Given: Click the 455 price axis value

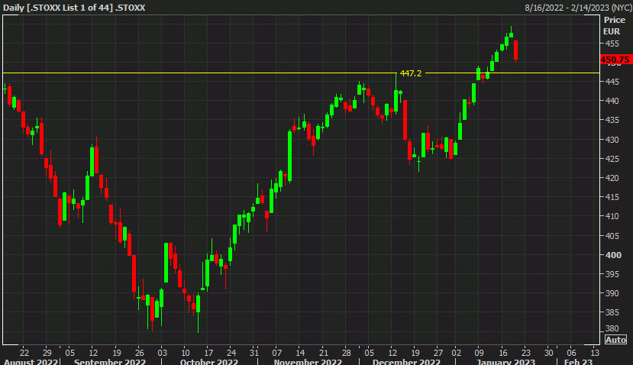Looking at the screenshot, I should [612, 44].
